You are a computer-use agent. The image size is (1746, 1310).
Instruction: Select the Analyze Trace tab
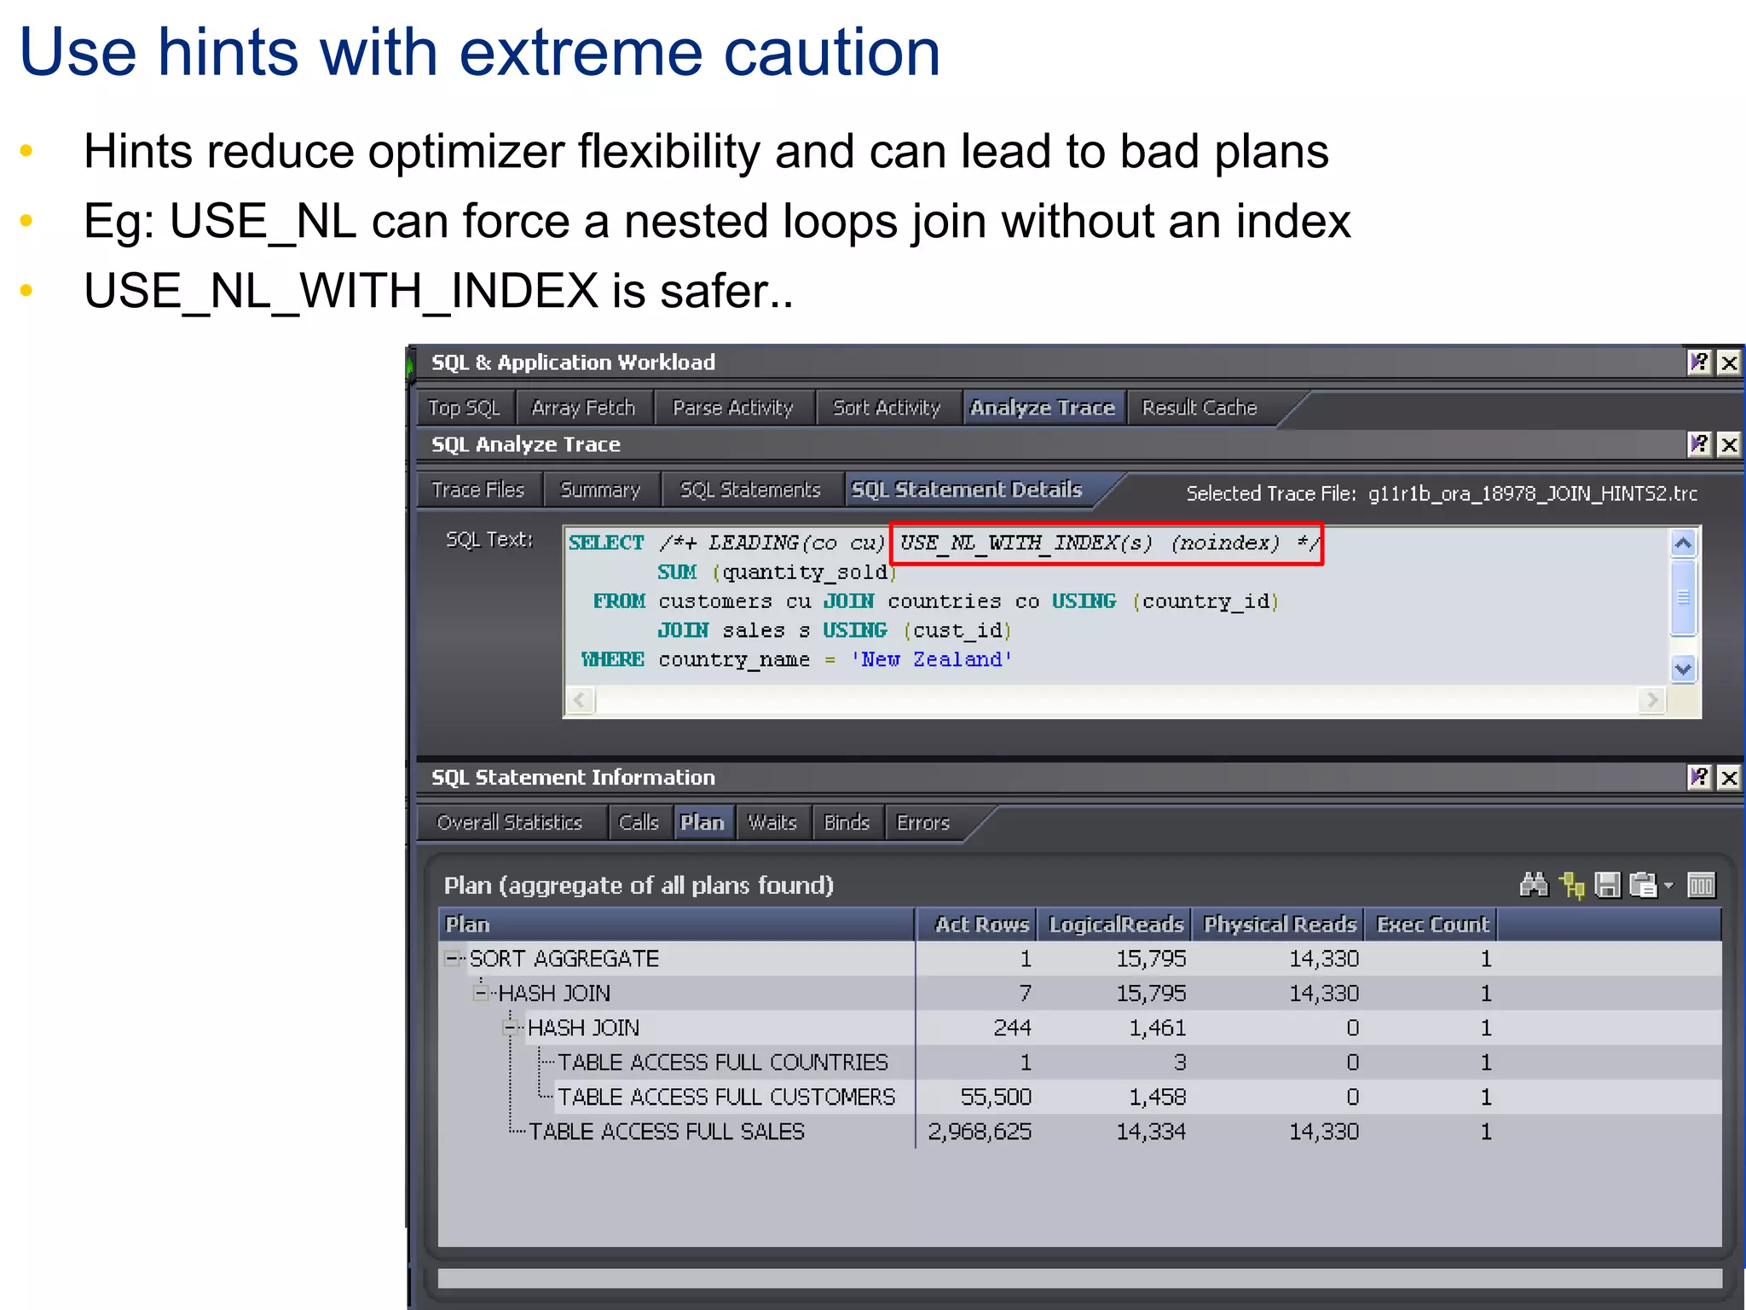point(1043,408)
